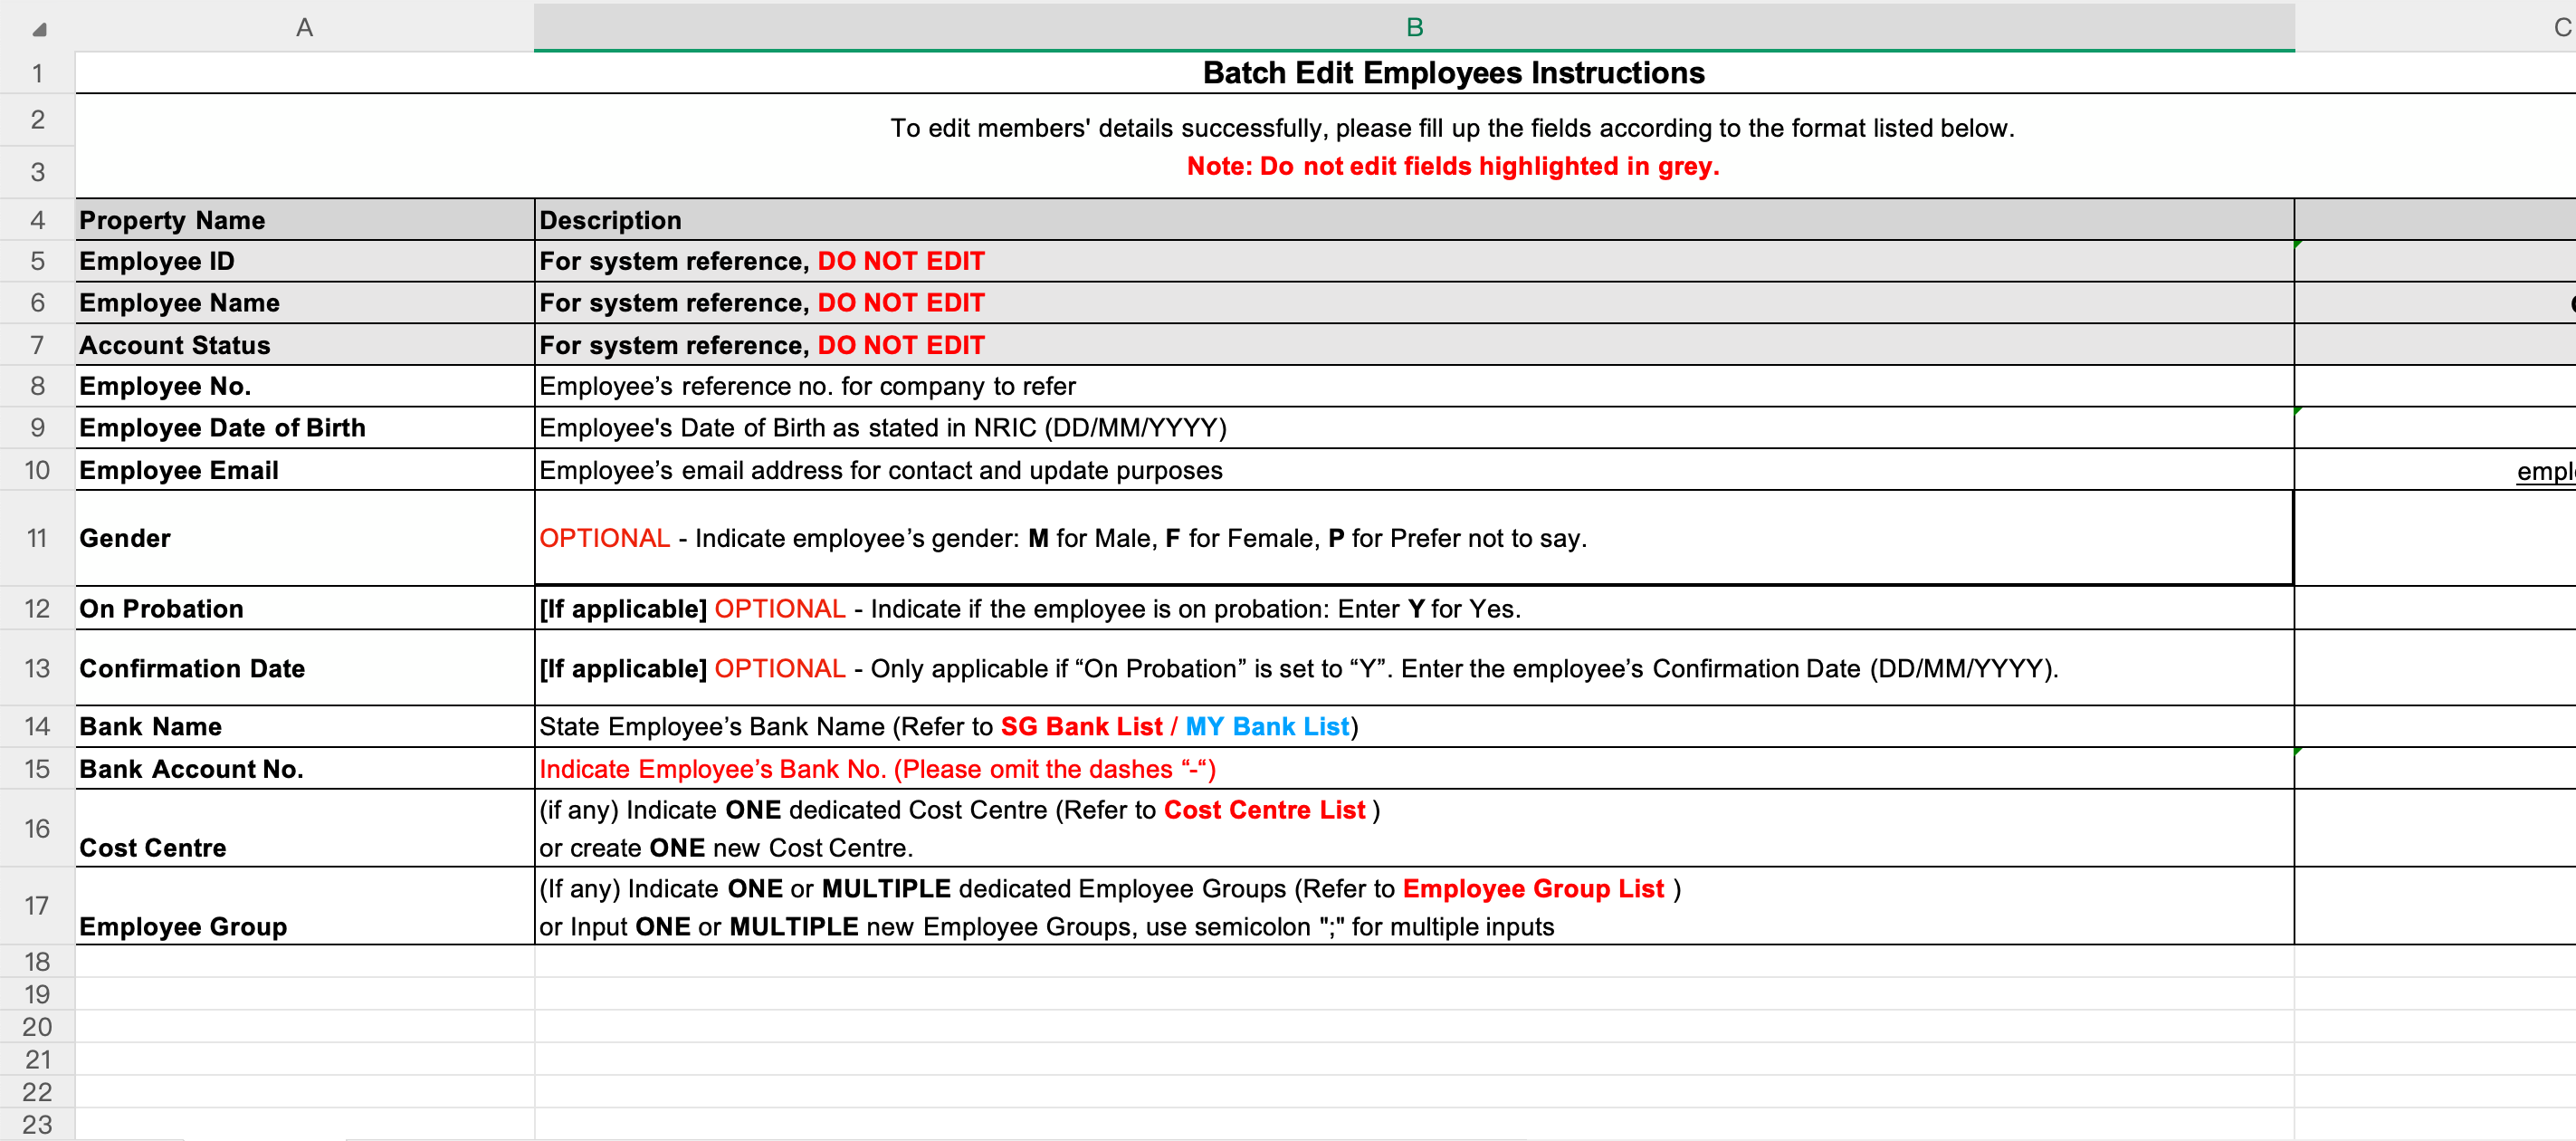This screenshot has width=2576, height=1141.
Task: Select column B header
Action: (x=1413, y=27)
